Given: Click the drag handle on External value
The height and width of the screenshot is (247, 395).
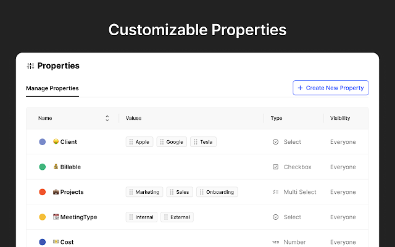Looking at the screenshot, I should (165, 217).
